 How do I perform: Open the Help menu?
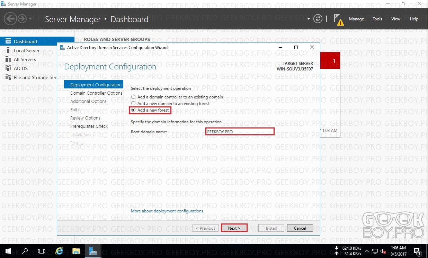(414, 19)
